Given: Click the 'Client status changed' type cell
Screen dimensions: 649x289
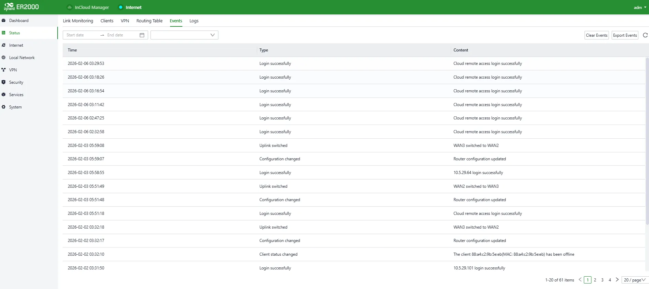Looking at the screenshot, I should click(278, 254).
